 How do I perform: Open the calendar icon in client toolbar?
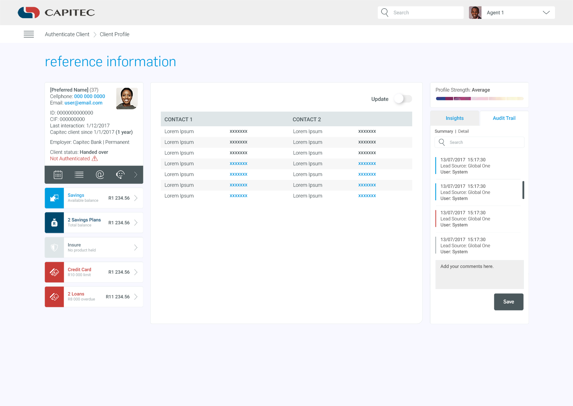click(58, 175)
